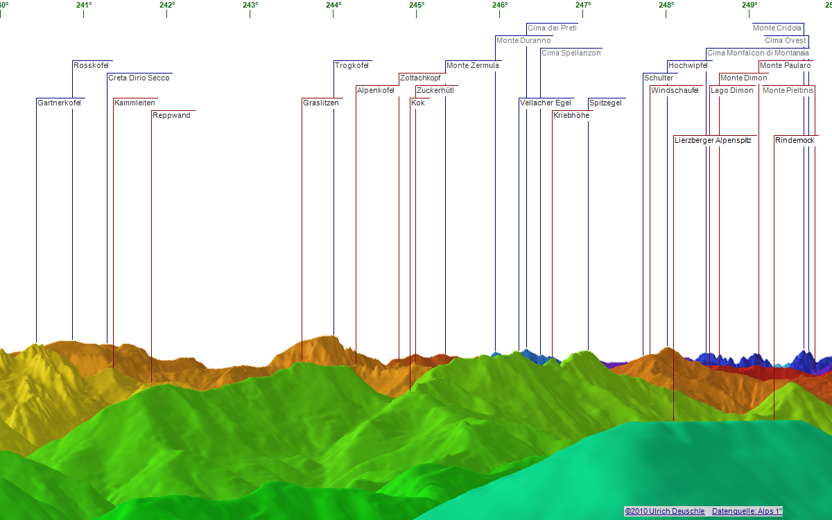Click the Monte Zermula label

click(473, 65)
